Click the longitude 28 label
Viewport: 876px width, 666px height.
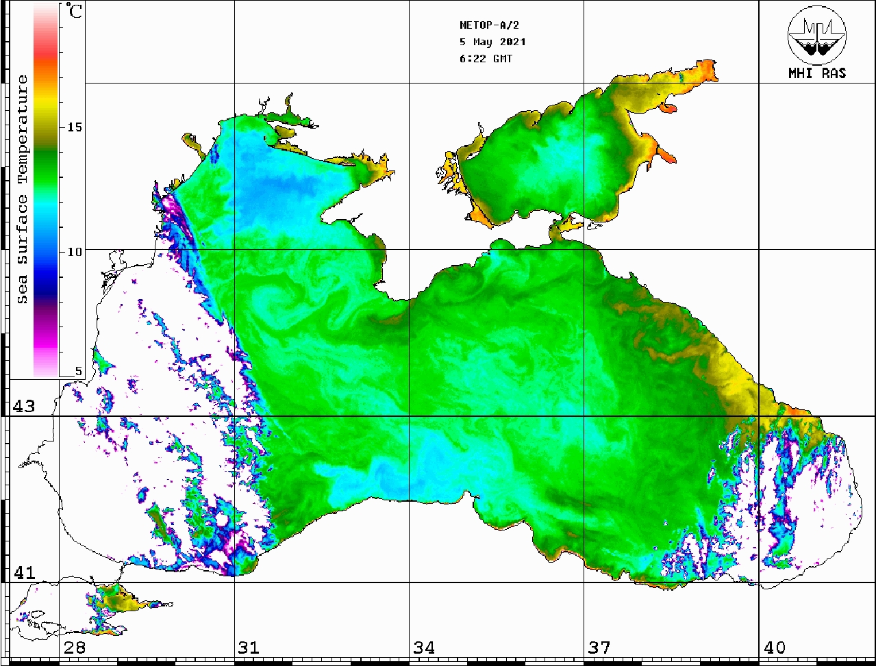[x=74, y=648]
